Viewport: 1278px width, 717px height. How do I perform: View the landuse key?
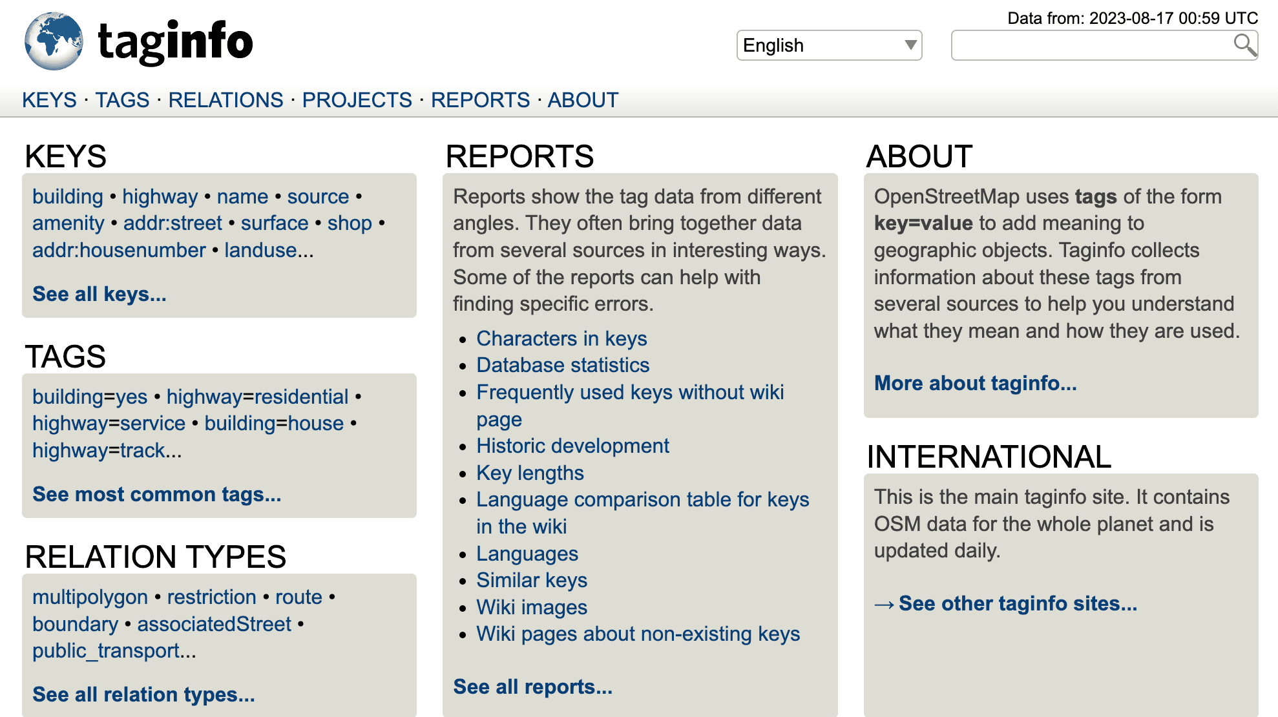point(261,250)
